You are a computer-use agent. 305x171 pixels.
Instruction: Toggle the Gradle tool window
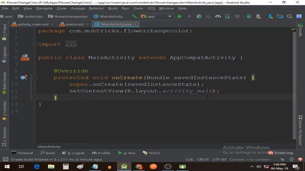tap(301, 30)
